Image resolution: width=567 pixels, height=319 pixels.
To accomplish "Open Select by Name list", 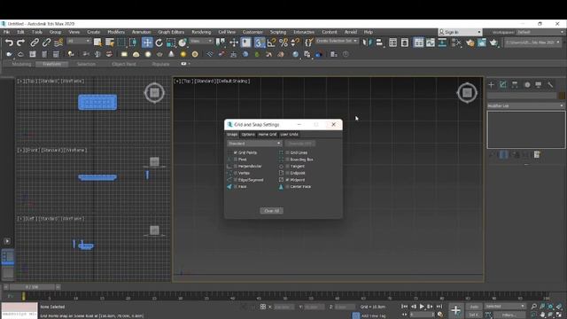I will (x=110, y=43).
